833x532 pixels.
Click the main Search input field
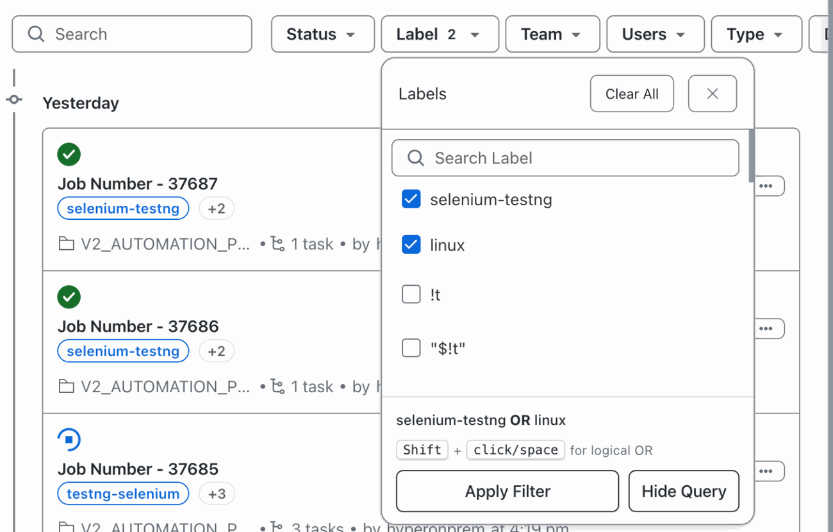[132, 34]
